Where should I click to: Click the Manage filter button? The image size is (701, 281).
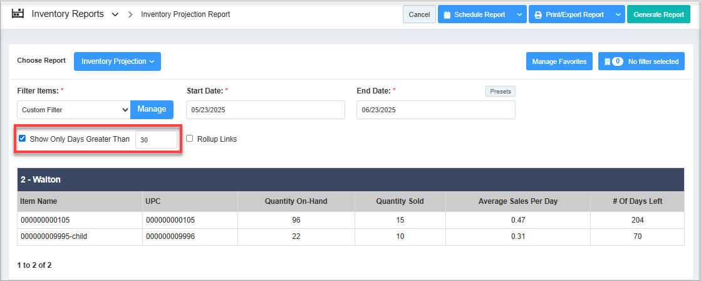[x=152, y=109]
